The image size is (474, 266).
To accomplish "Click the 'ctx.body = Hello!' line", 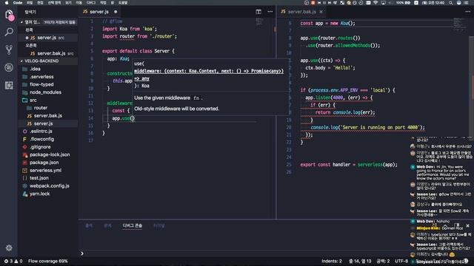I will (330, 68).
